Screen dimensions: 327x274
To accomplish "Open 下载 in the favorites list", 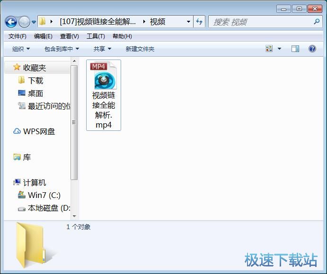I will pyautogui.click(x=35, y=81).
